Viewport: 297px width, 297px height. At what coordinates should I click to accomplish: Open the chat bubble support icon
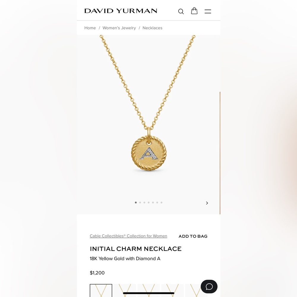tap(209, 286)
